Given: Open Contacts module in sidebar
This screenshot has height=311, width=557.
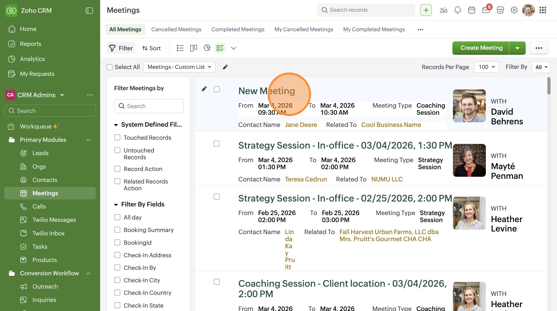Looking at the screenshot, I should [x=45, y=180].
